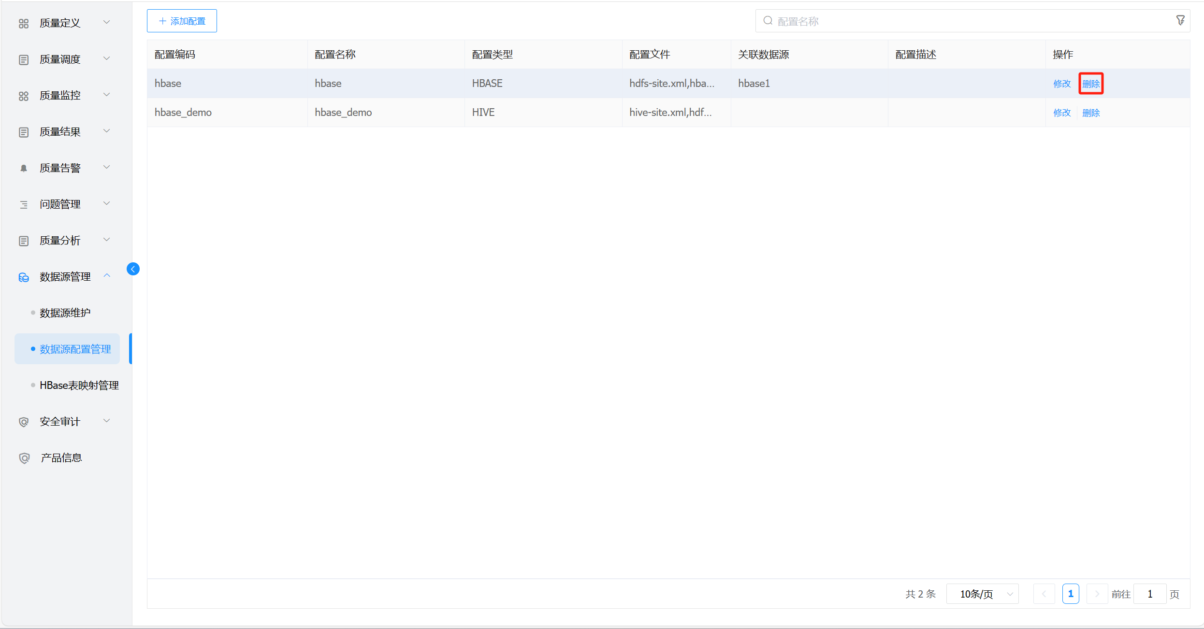The height and width of the screenshot is (629, 1204).
Task: Select the 数据源配置管理 submenu item
Action: coord(75,349)
